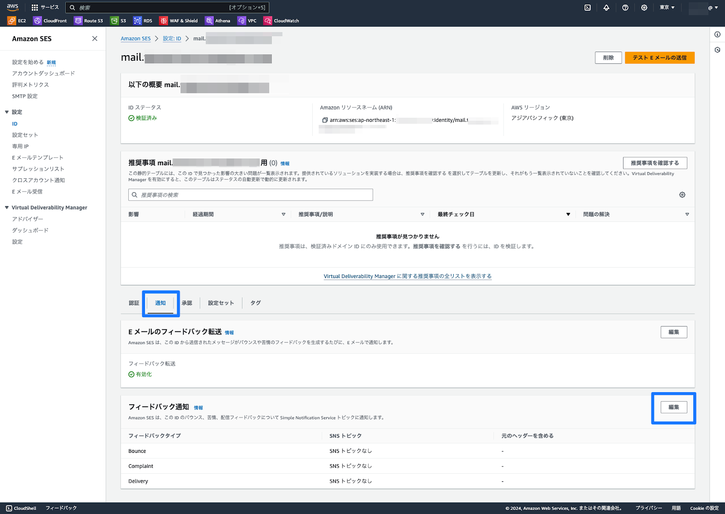
Task: Open EC2 from the favorites bar
Action: click(16, 20)
